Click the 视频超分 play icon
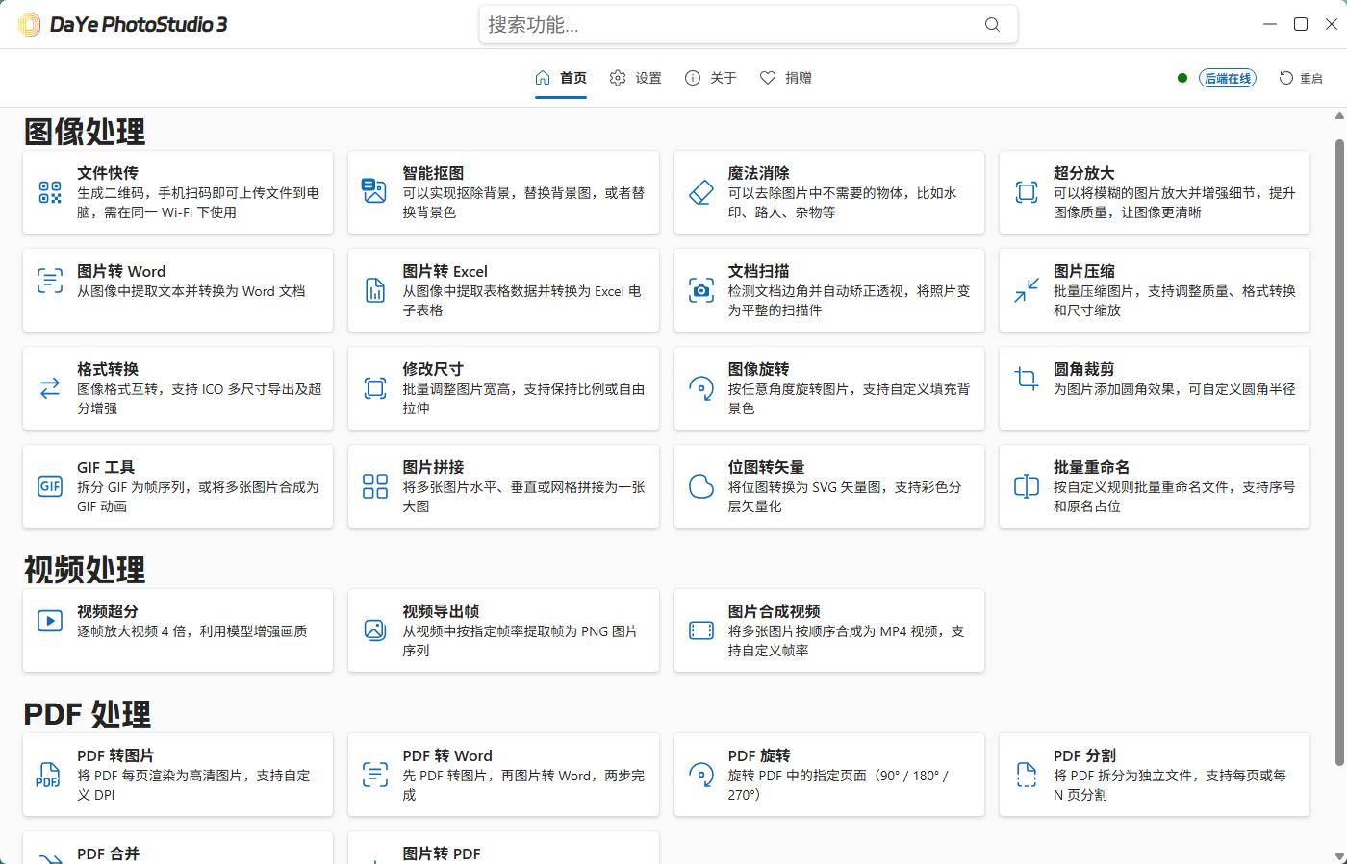The image size is (1347, 864). [x=50, y=621]
